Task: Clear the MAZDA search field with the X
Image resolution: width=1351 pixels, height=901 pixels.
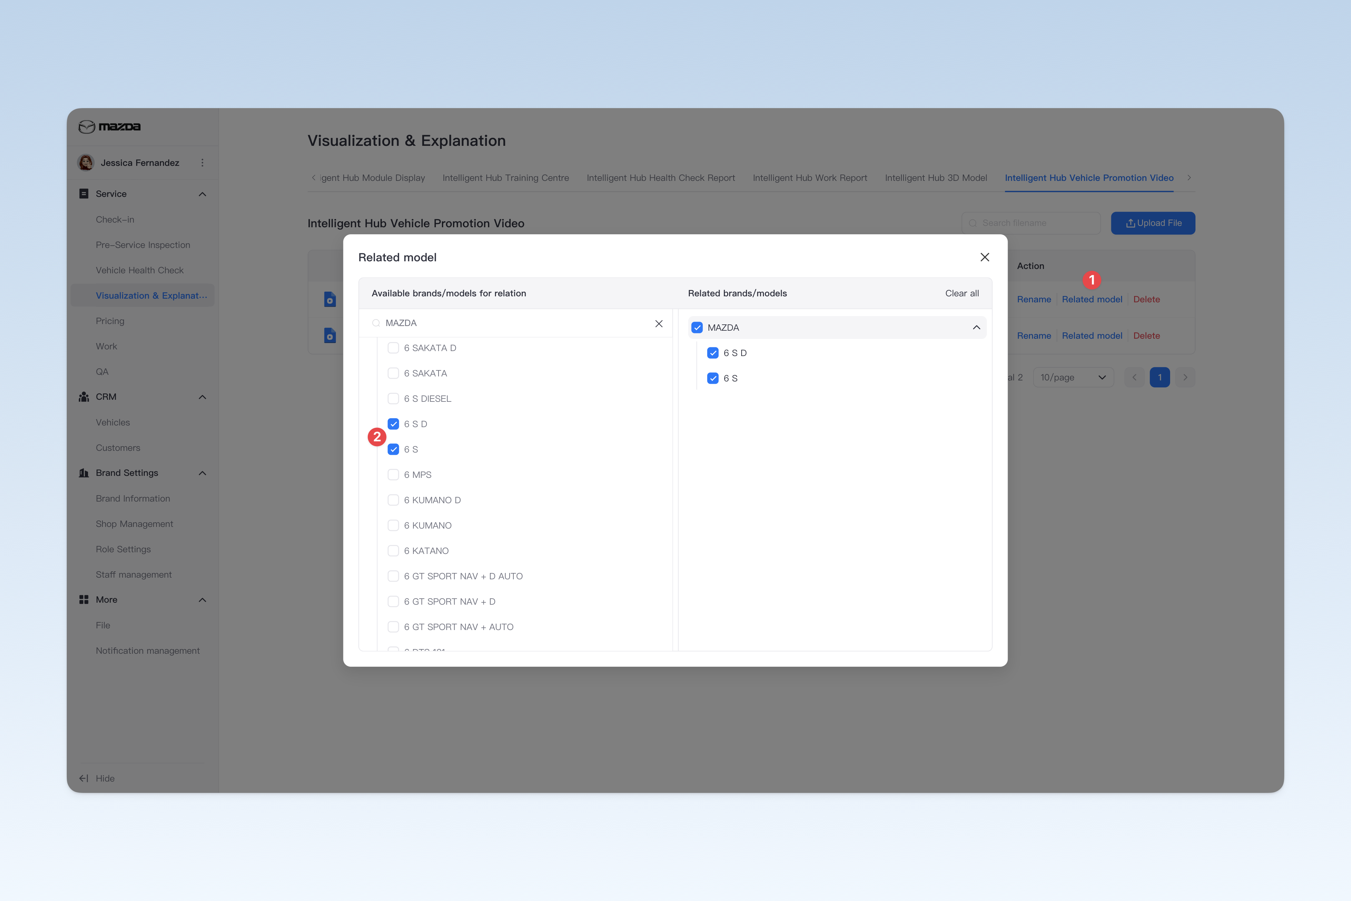Action: point(658,323)
